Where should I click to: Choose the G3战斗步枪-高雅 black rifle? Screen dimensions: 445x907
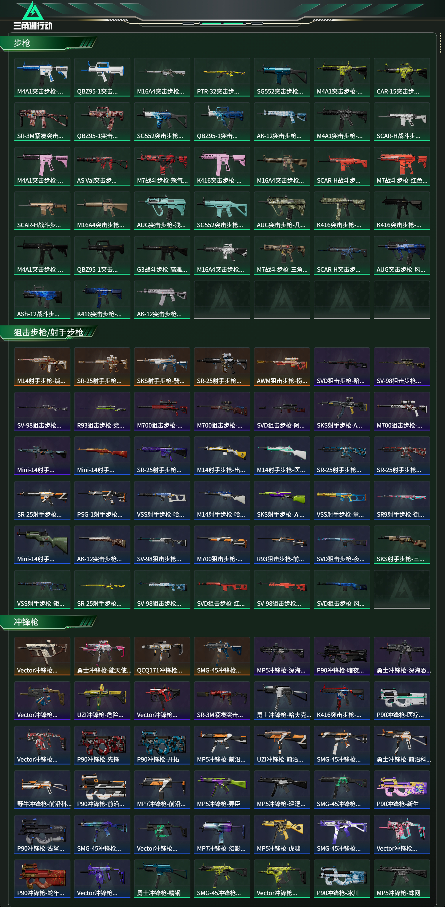point(162,255)
